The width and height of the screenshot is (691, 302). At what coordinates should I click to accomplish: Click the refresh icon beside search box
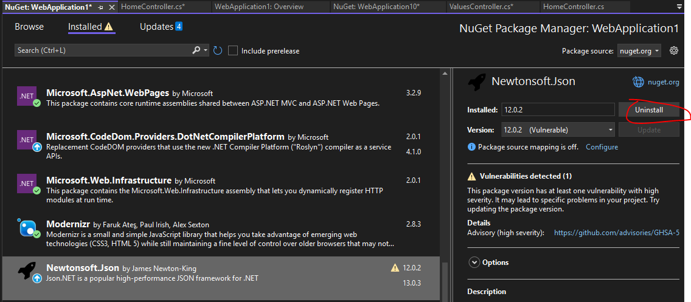pyautogui.click(x=217, y=50)
